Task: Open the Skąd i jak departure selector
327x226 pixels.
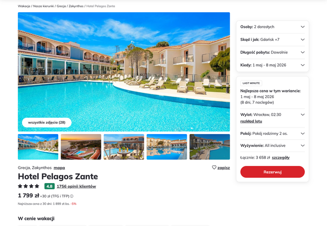Action: pos(272,40)
